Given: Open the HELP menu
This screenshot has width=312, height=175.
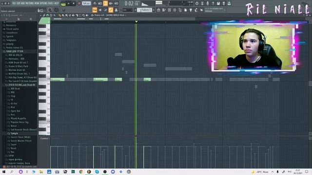Looking at the screenshot, I should tap(57, 3).
